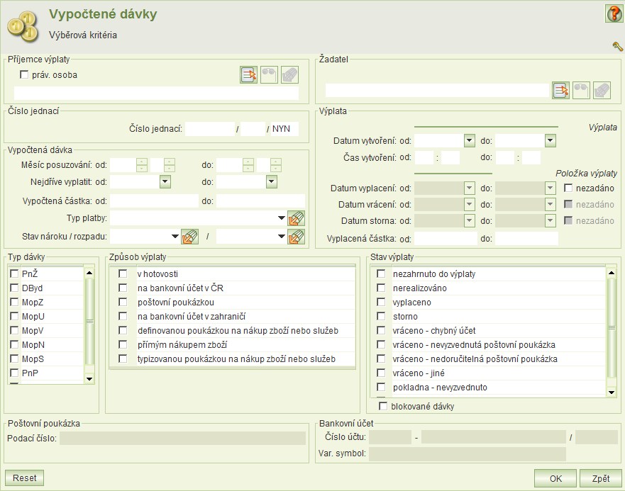
Task: Click the select icon in Žadatel section
Action: (x=561, y=90)
